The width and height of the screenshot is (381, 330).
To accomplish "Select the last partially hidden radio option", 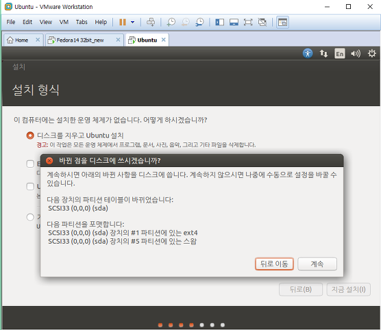I will pos(30,217).
